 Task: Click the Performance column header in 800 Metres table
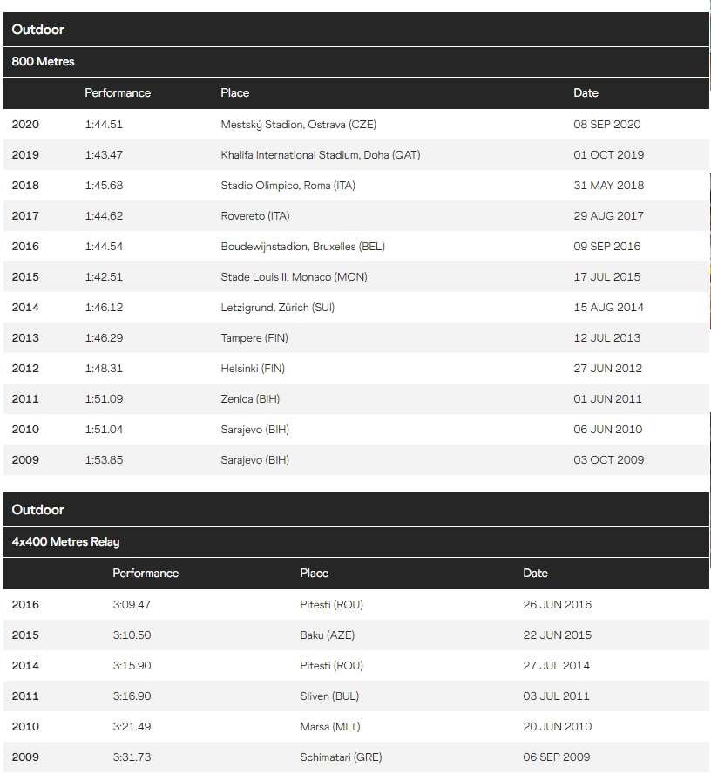(118, 93)
